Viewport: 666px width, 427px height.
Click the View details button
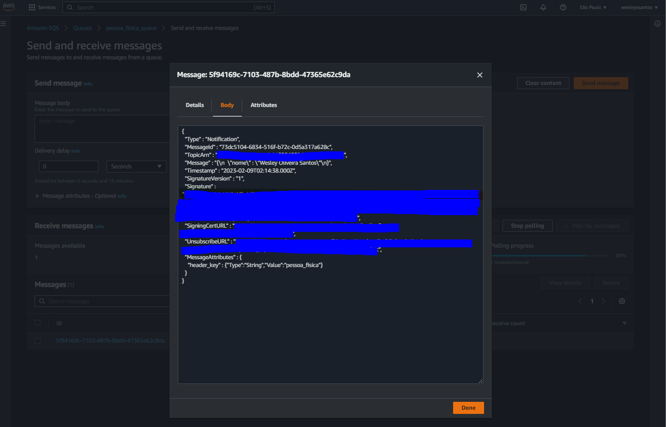[565, 283]
